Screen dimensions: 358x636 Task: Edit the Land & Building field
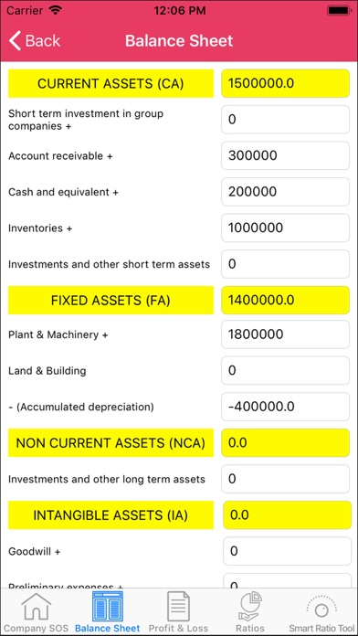pyautogui.click(x=286, y=370)
